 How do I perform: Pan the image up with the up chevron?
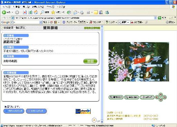click(161, 95)
